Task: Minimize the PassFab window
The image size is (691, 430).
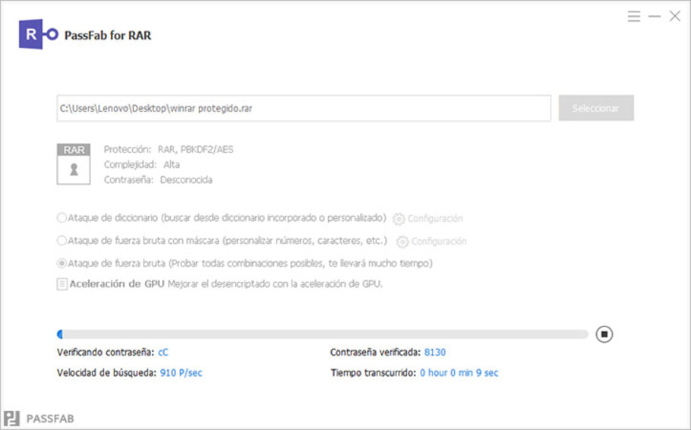Action: 655,17
